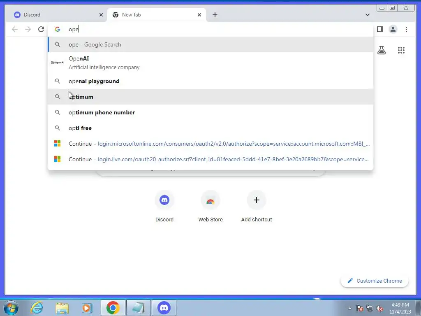Image resolution: width=421 pixels, height=316 pixels.
Task: Open the notepad app in the taskbar
Action: coord(138,308)
